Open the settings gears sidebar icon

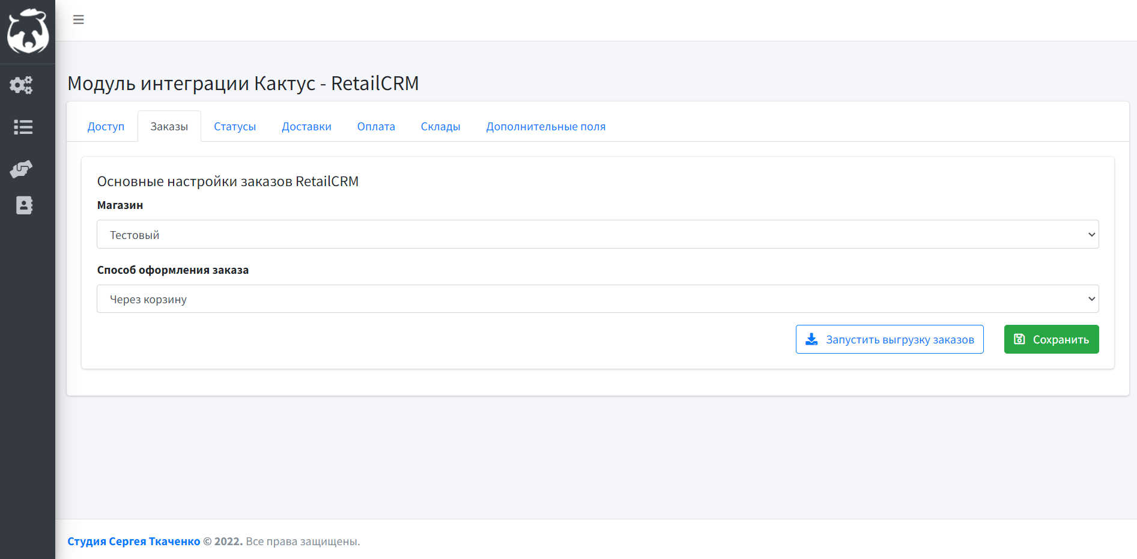pos(22,85)
